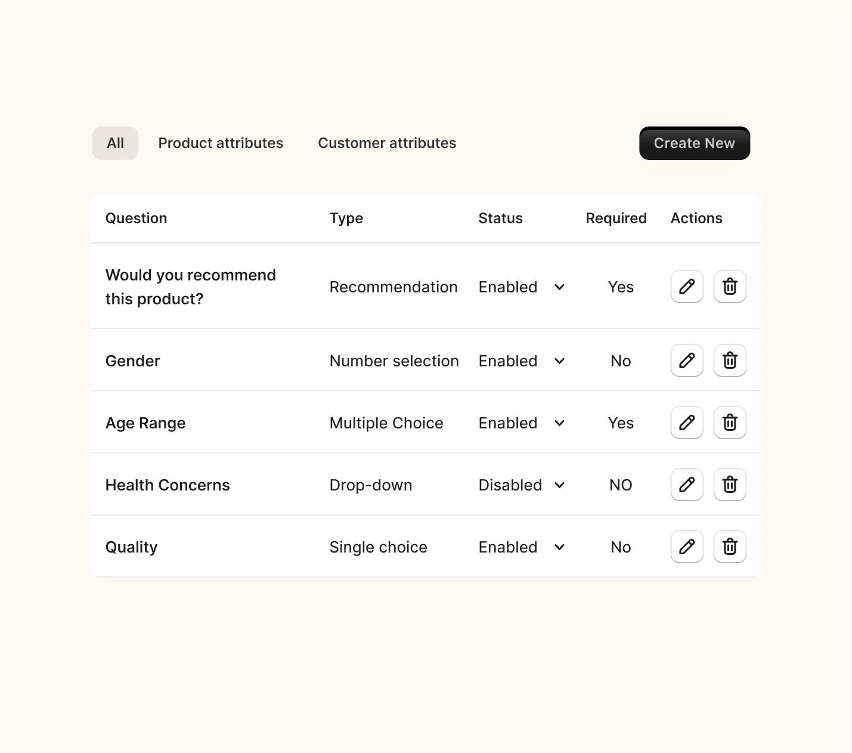Click the trash icon for Age Range
This screenshot has width=852, height=753.
730,422
